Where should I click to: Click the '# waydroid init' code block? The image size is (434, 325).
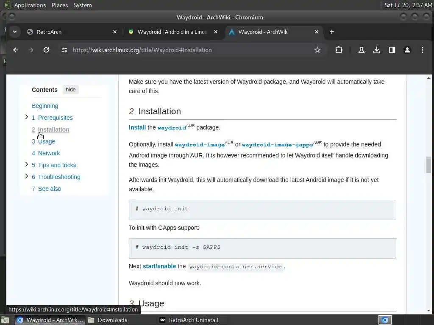262,210
